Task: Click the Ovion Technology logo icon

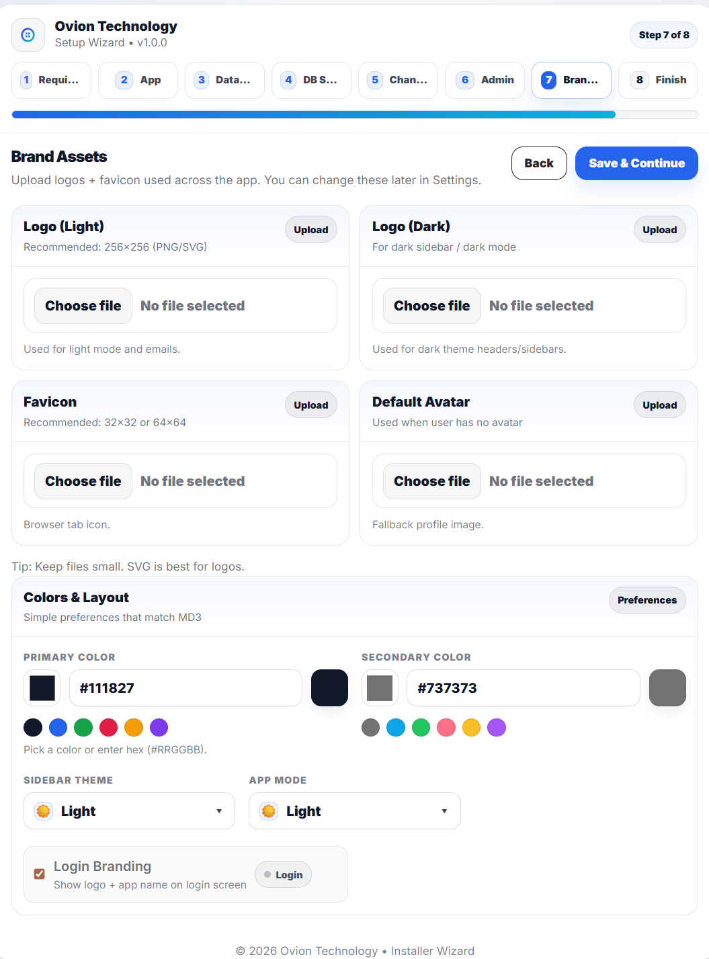Action: point(28,34)
